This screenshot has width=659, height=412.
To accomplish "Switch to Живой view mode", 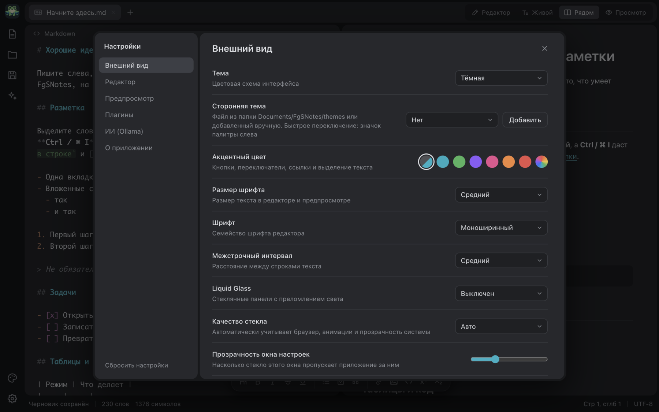I will 537,12.
